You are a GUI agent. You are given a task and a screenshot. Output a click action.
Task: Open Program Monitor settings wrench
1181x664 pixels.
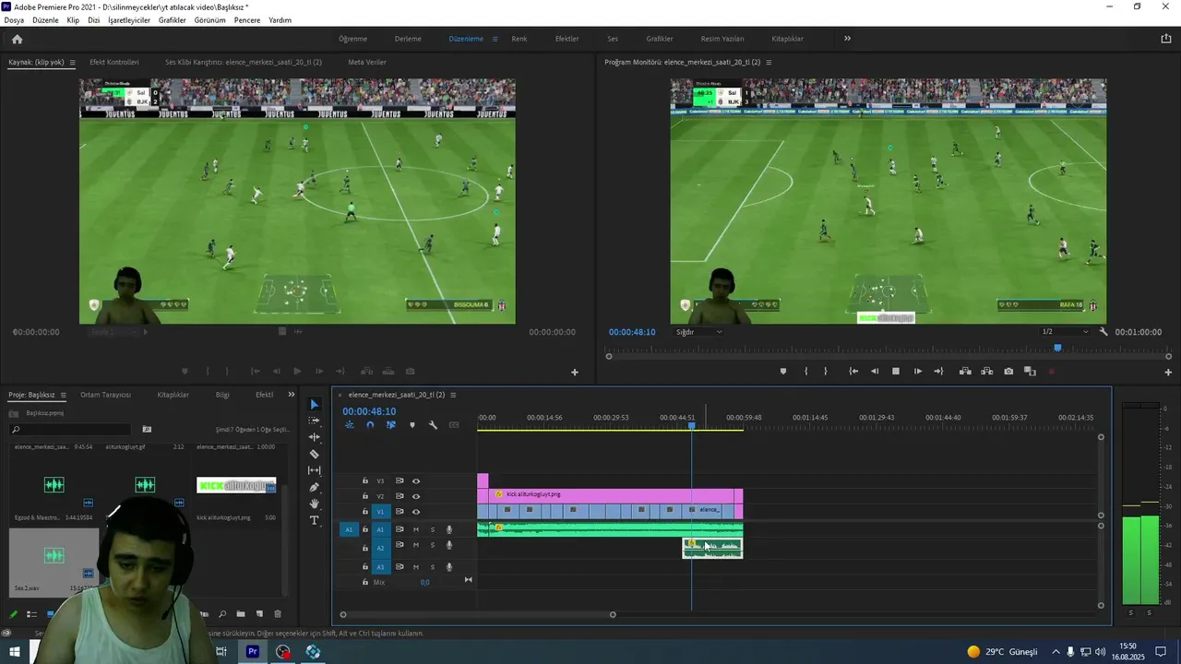(1103, 332)
